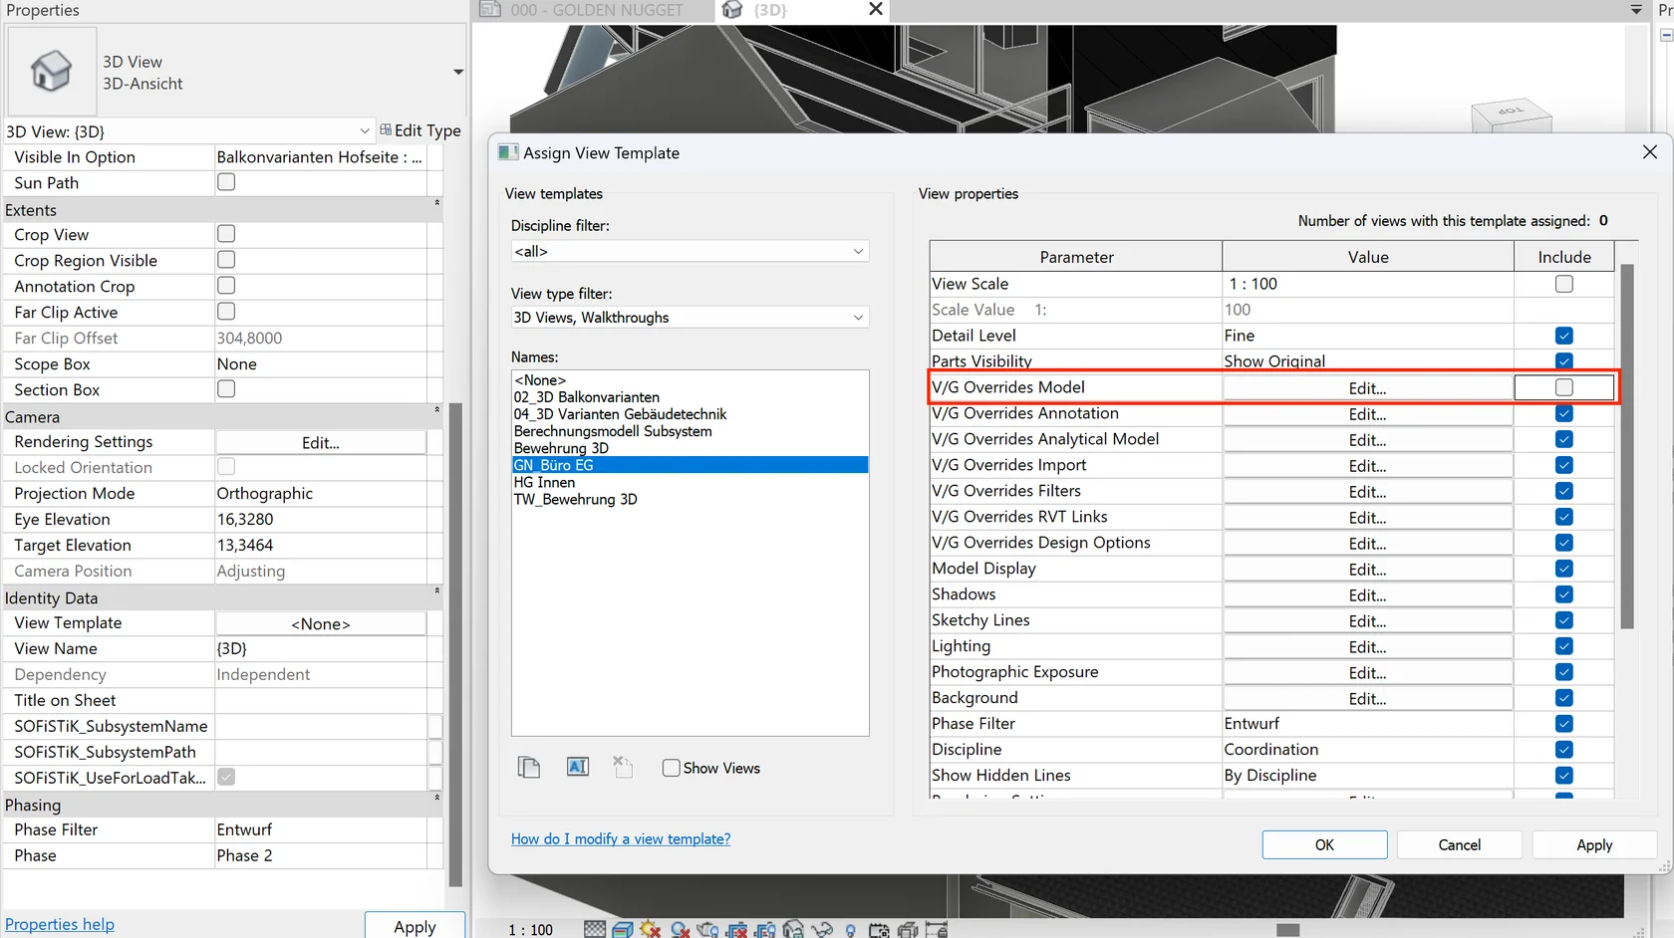Viewport: 1674px width, 938px height.
Task: Click the Unlocked 3D View house icon
Action: point(793,930)
